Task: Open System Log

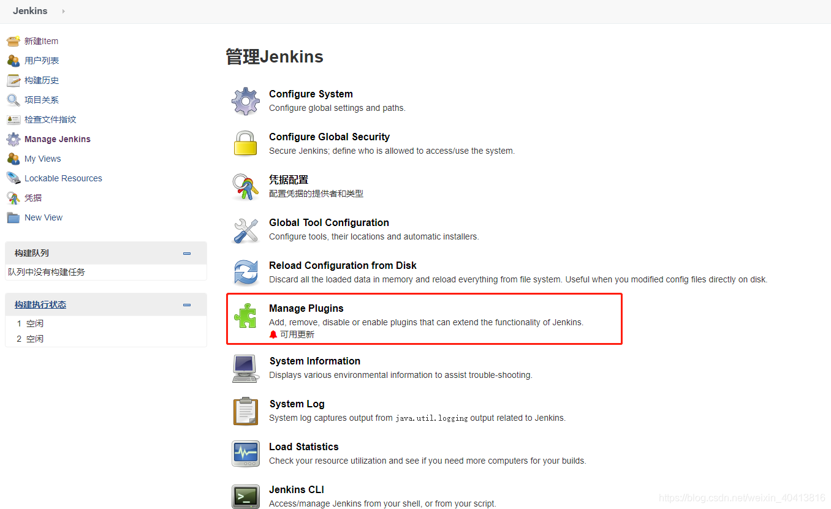Action: [297, 404]
